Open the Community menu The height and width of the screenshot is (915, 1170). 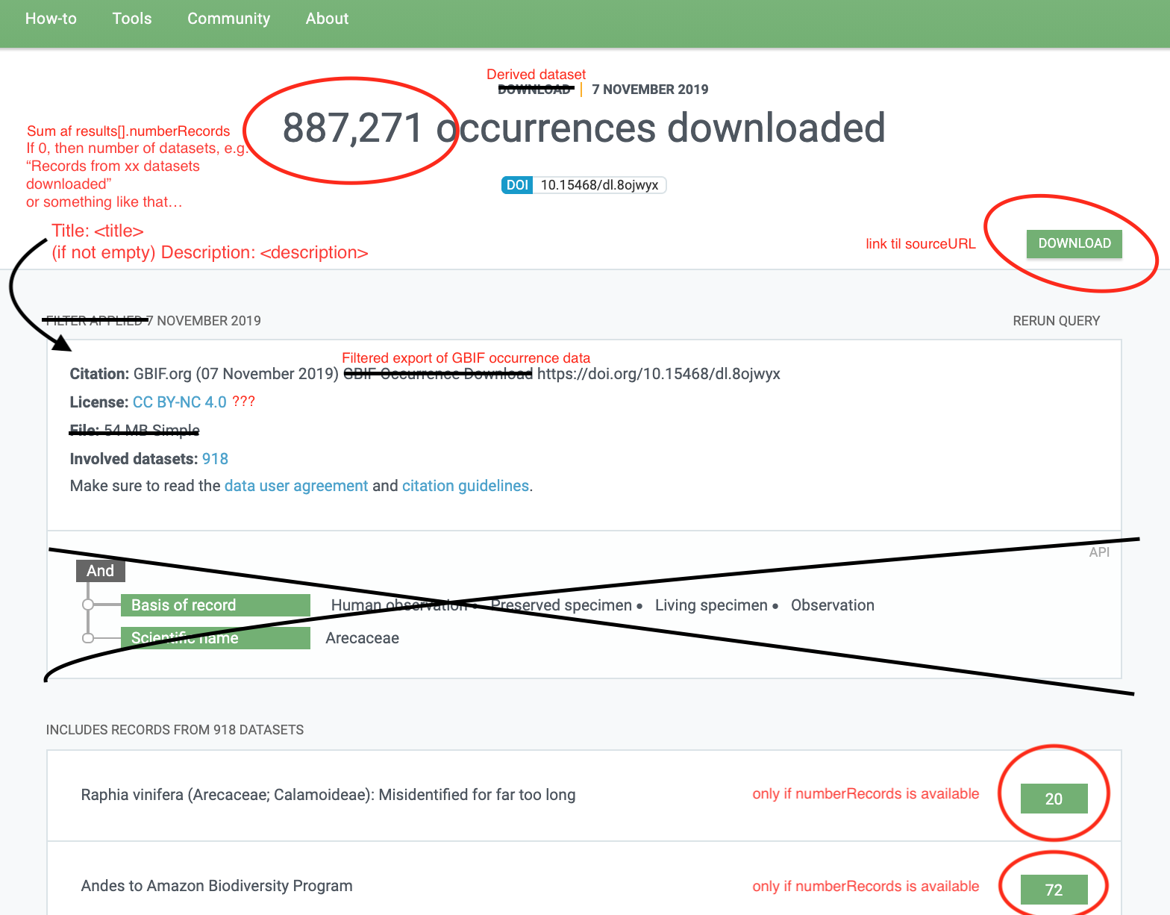(x=228, y=19)
